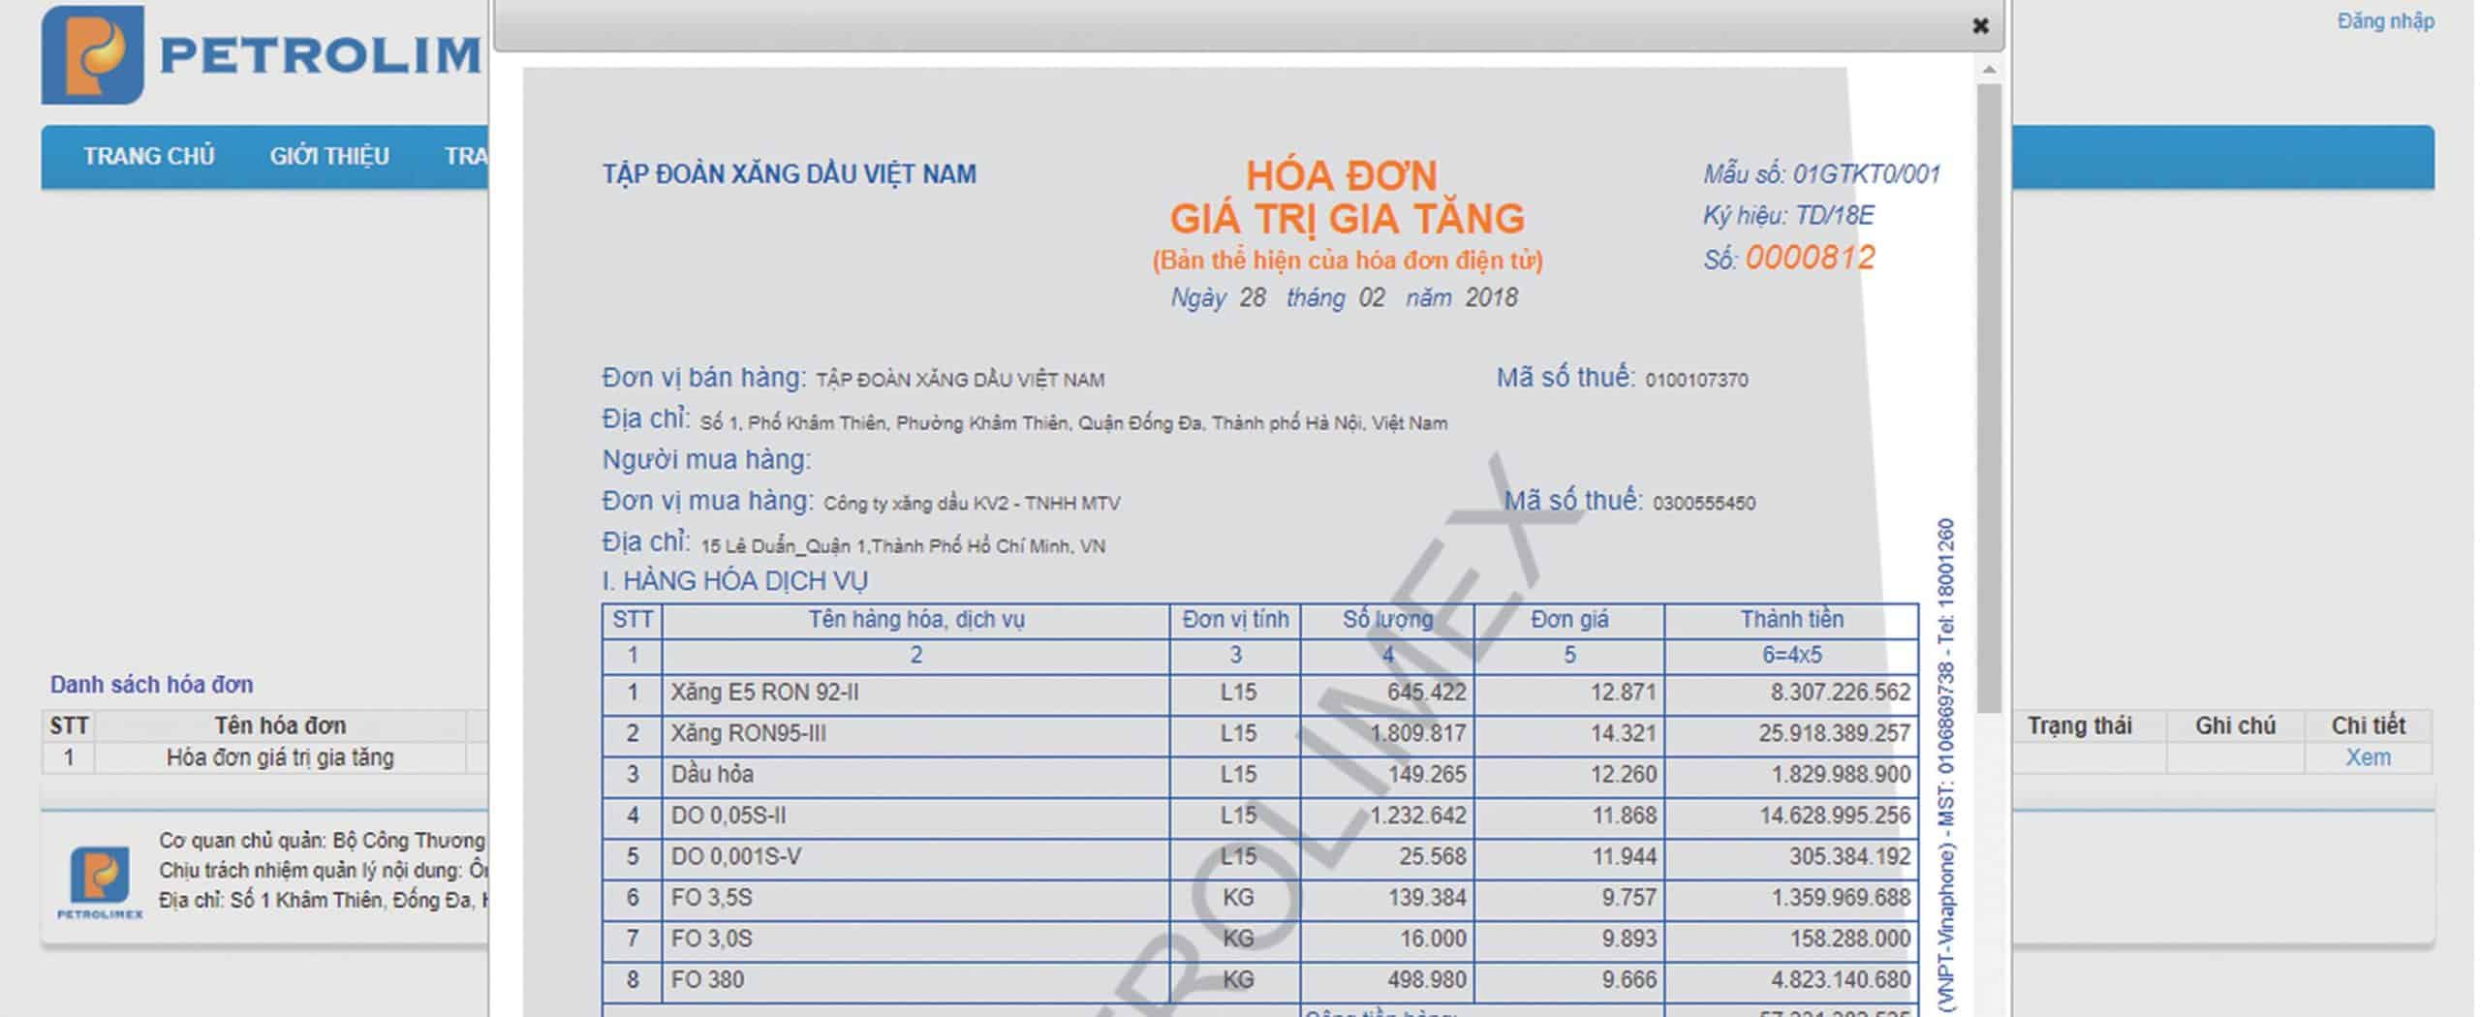Select the amount 14.628.995.256
This screenshot has width=2480, height=1017.
(1834, 816)
